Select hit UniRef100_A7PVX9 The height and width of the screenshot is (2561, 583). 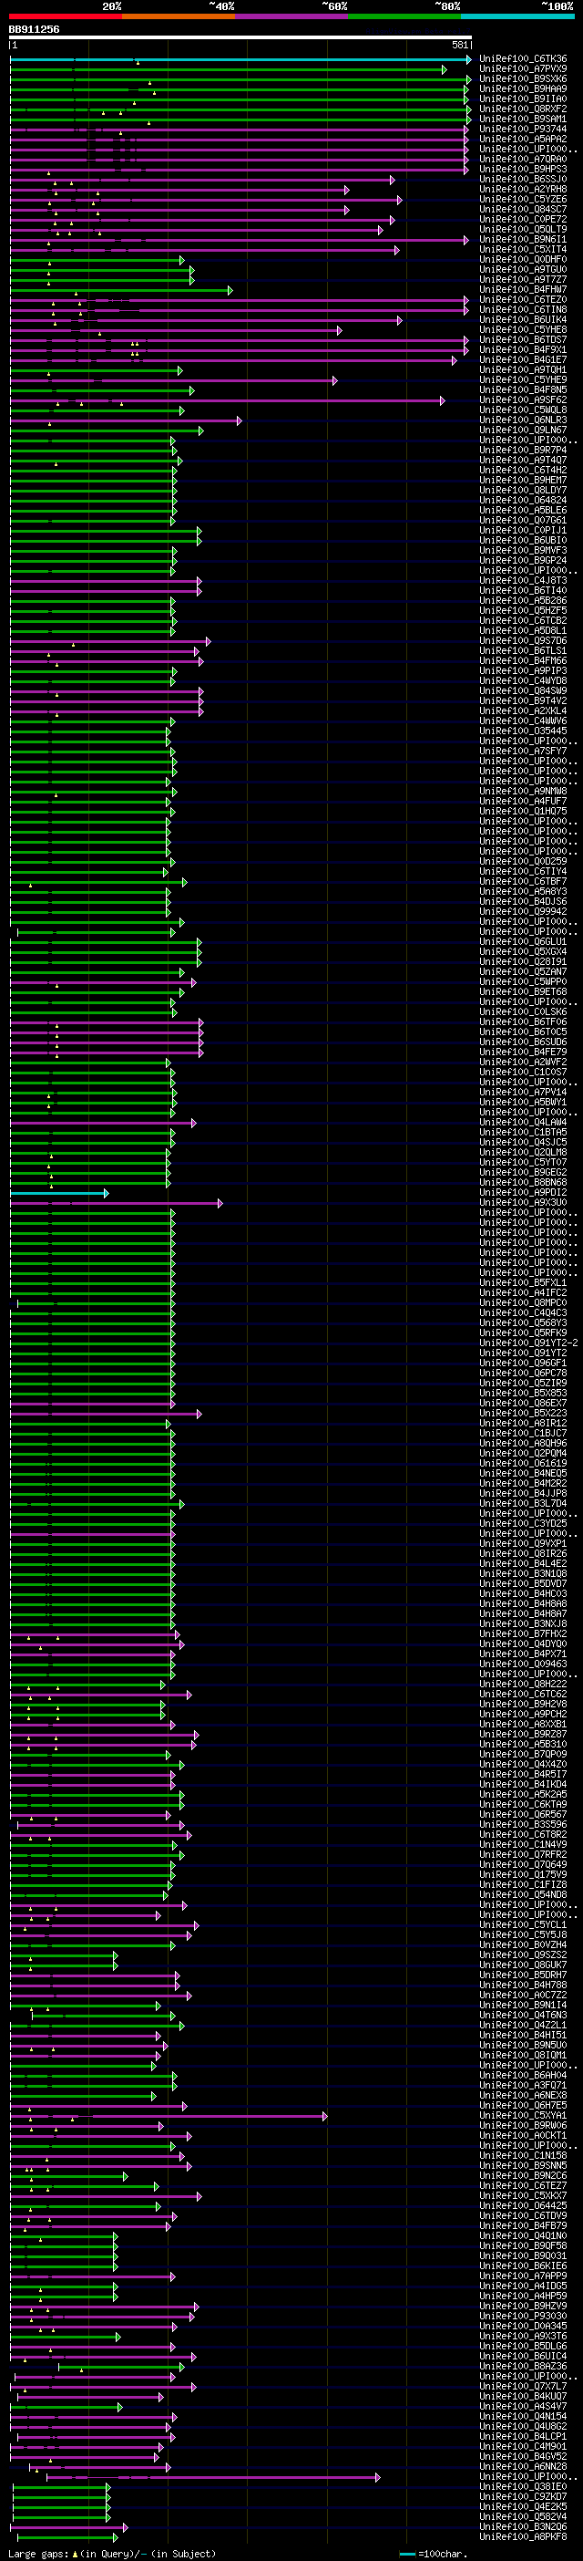524,68
